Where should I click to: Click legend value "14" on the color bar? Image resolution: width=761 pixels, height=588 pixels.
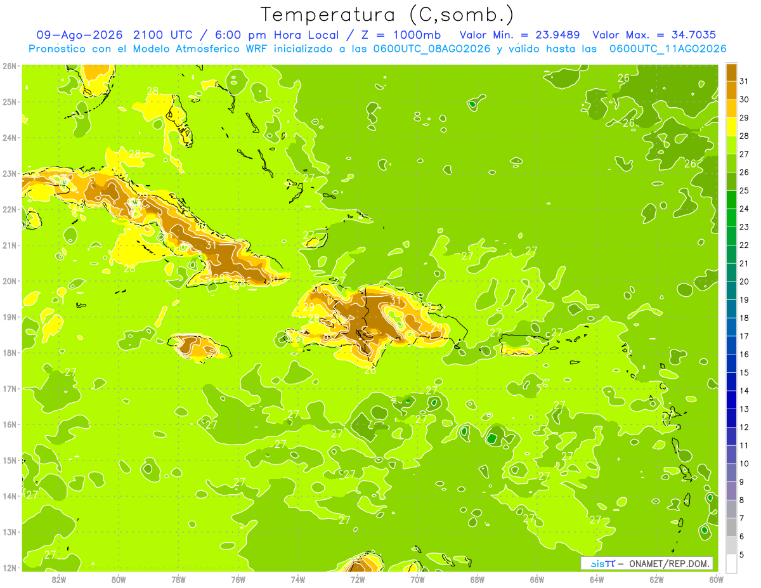click(x=744, y=391)
